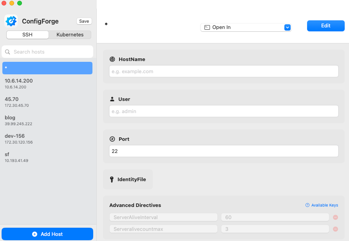Click the value field showing 3
This screenshot has width=349, height=241.
tap(275, 229)
